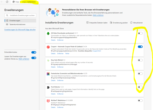Image resolution: width=153 pixels, height=110 pixels.
Task: Toggle allow extensions from other stores
Action: coord(34,58)
